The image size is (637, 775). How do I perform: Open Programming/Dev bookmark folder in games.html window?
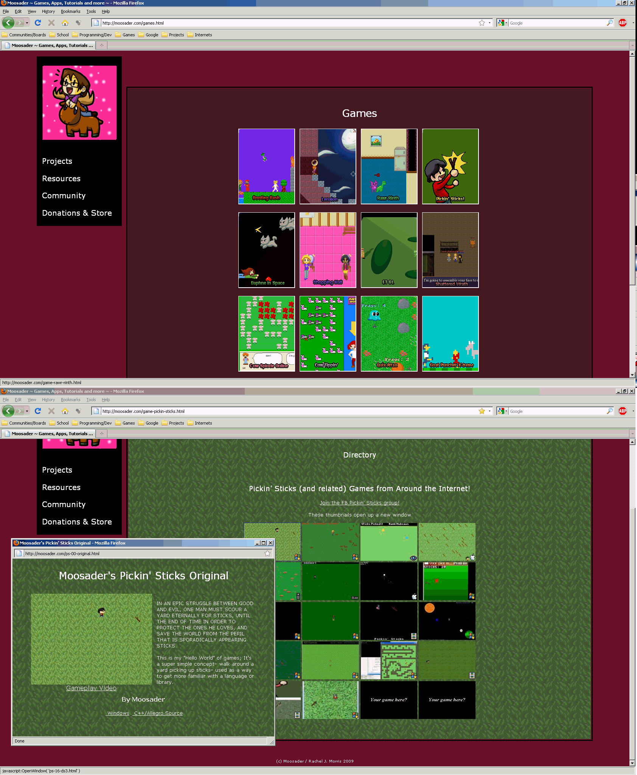click(92, 35)
